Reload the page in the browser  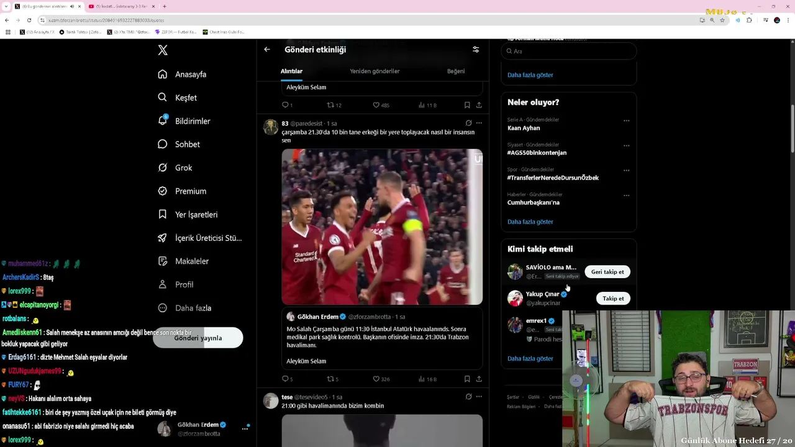coord(30,20)
